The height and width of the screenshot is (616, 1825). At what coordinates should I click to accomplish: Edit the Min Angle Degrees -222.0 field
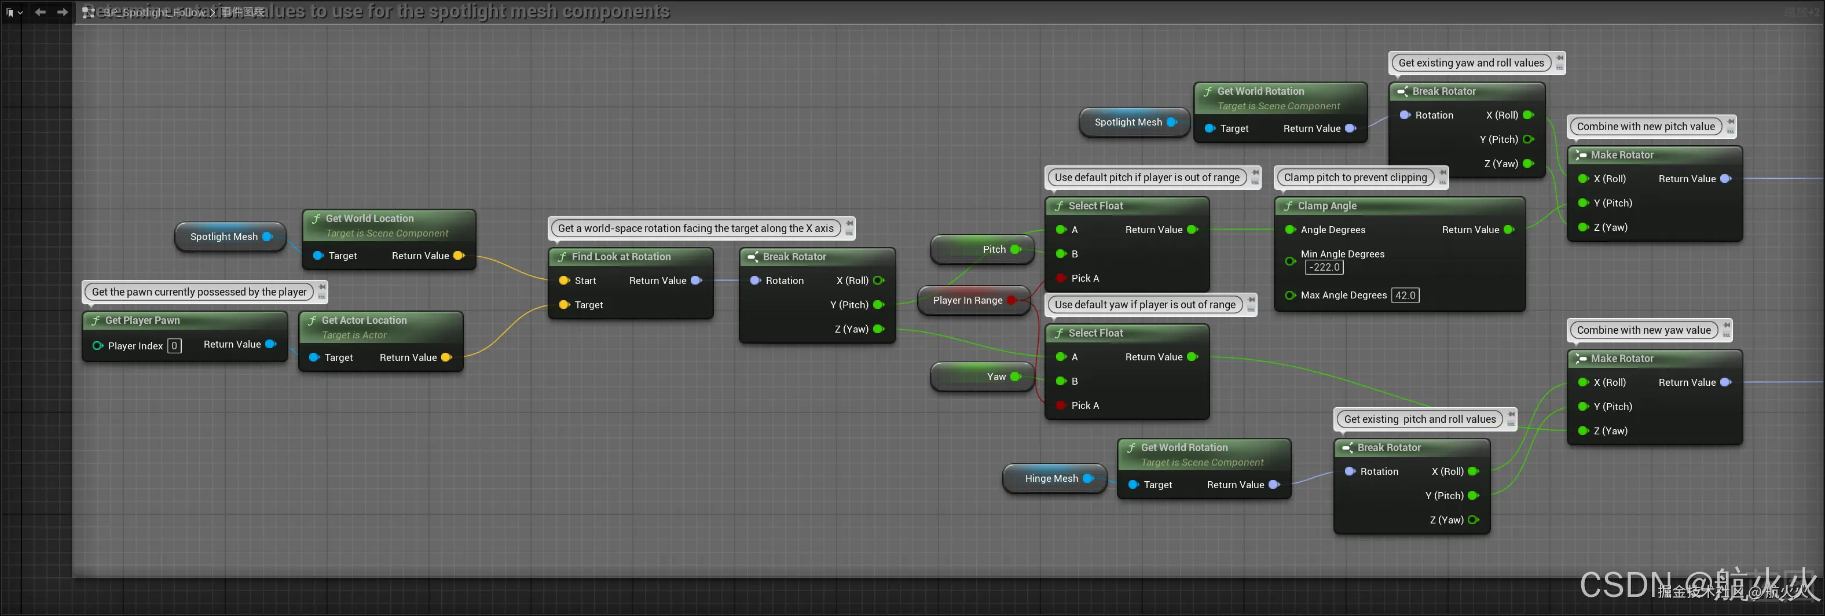point(1324,268)
